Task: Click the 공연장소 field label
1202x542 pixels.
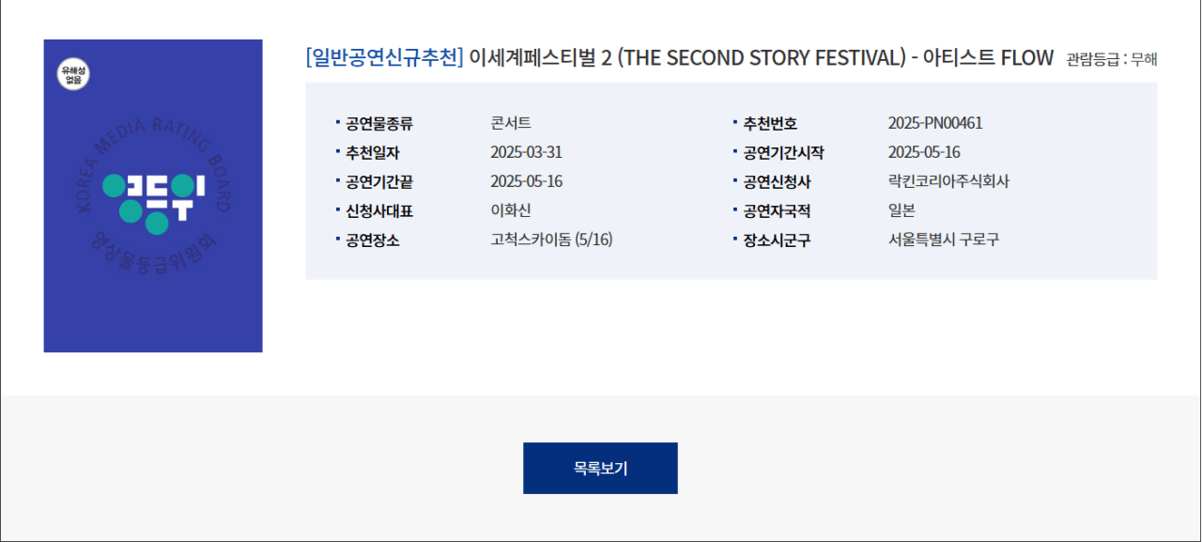Action: (373, 240)
